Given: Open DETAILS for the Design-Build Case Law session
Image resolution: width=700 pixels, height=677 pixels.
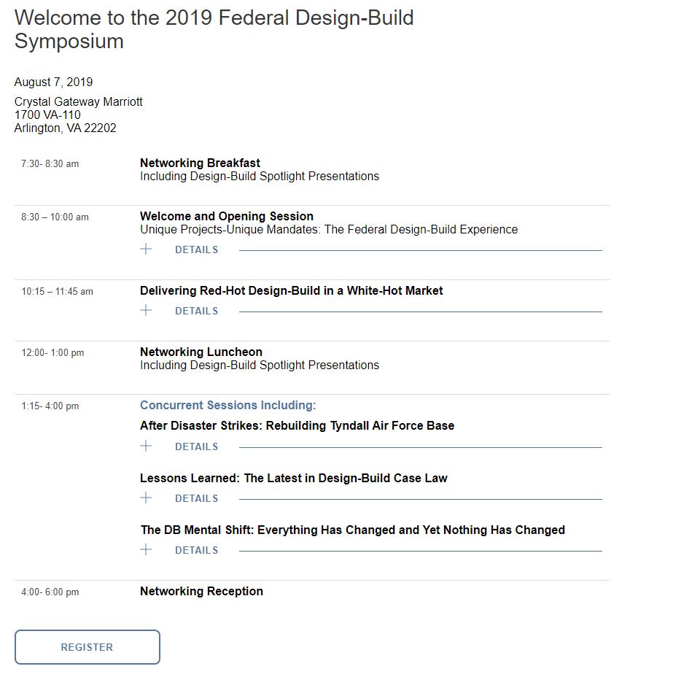Looking at the screenshot, I should coord(196,499).
